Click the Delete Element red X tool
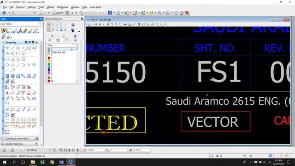This screenshot has width=295, height=166. click(x=4, y=36)
